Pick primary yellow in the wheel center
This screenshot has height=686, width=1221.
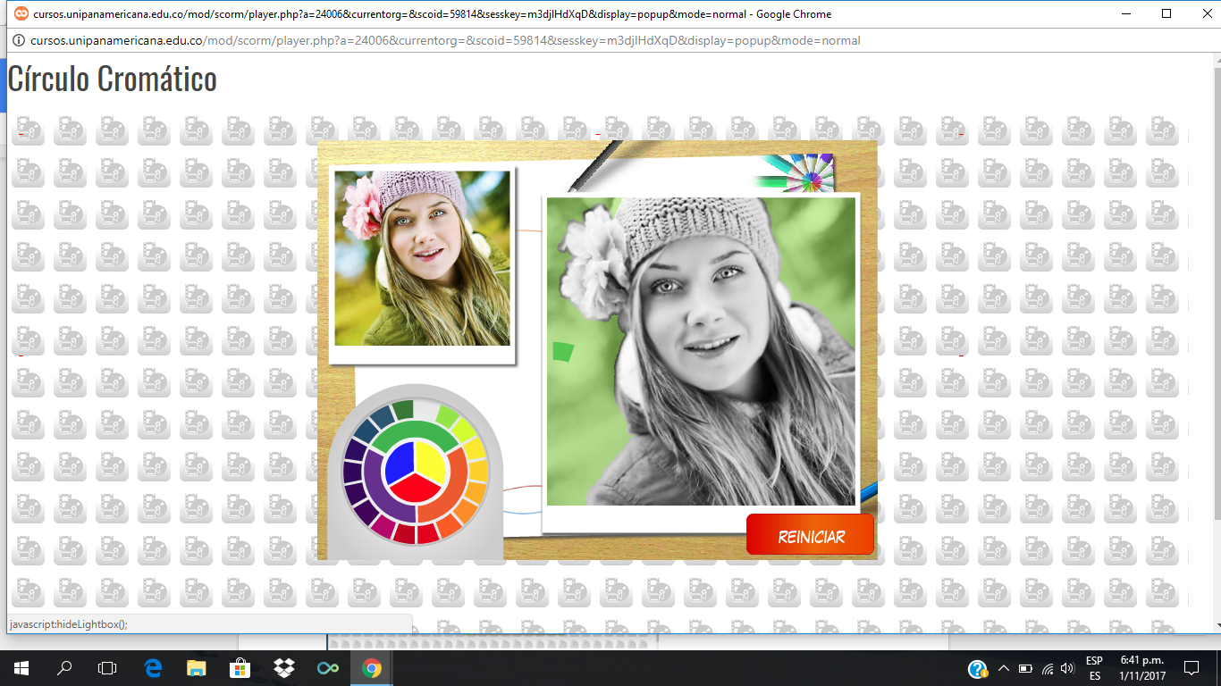click(431, 461)
